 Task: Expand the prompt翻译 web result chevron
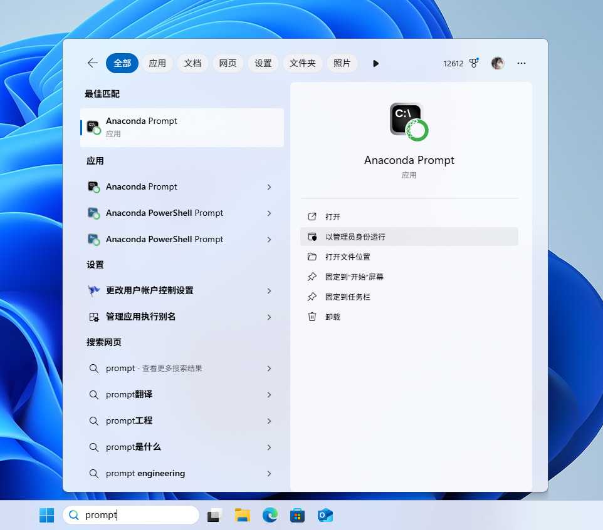coord(269,395)
